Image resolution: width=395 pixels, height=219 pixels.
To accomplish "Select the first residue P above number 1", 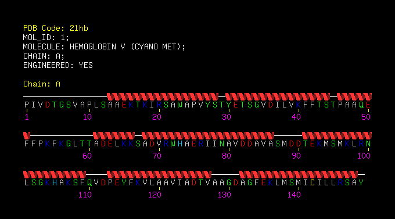I will pos(27,105).
